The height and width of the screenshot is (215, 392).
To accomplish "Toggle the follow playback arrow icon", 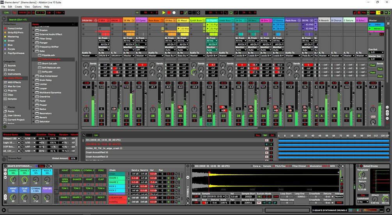I will click(x=138, y=12).
